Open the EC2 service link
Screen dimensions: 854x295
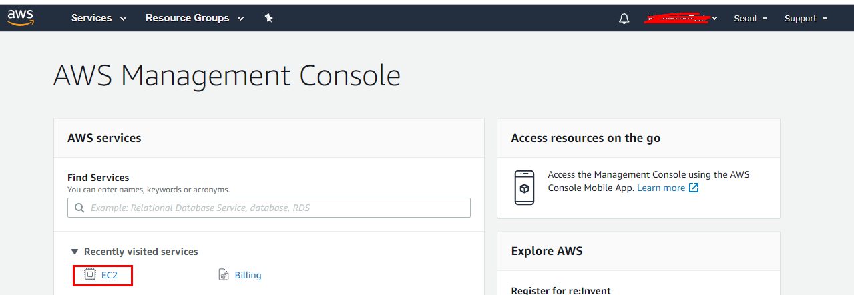[x=110, y=275]
